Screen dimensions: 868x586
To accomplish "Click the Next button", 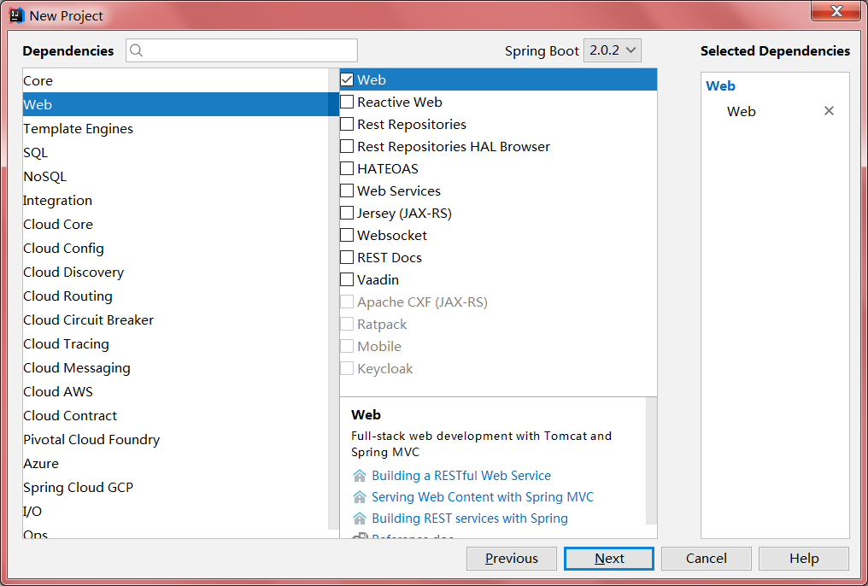I will pyautogui.click(x=609, y=559).
